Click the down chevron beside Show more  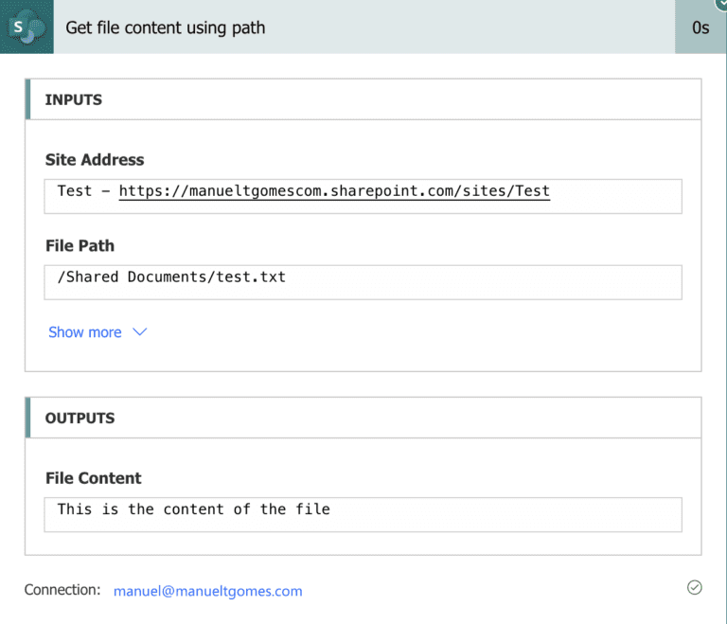pyautogui.click(x=140, y=332)
